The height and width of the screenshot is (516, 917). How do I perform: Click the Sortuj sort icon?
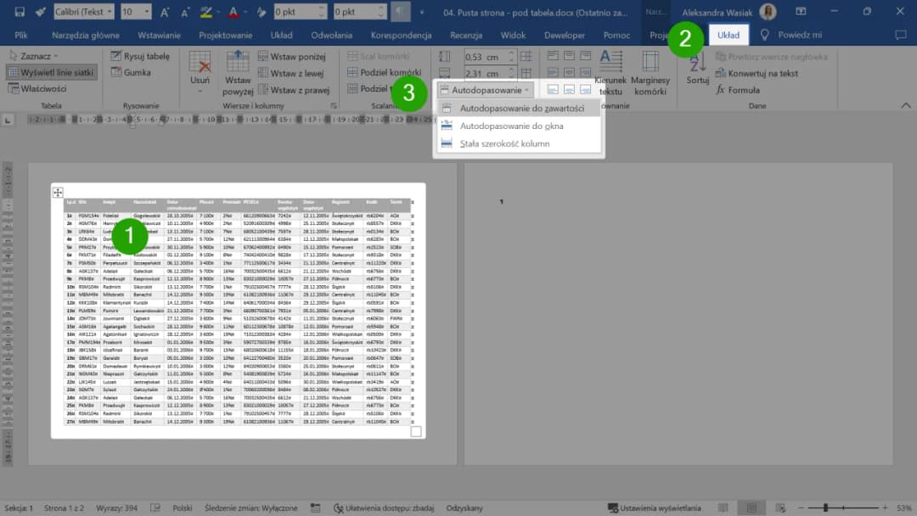697,70
